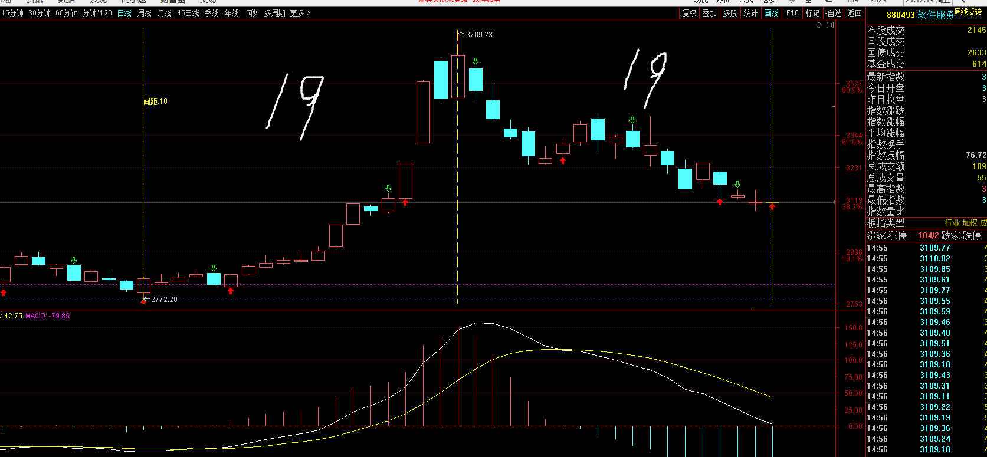This screenshot has height=457, width=987.
Task: Click the 板指类型 row
Action: (926, 223)
